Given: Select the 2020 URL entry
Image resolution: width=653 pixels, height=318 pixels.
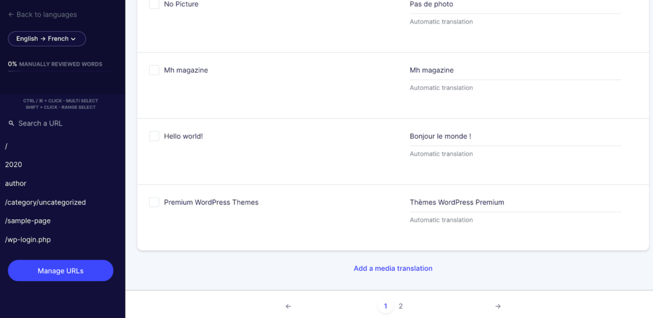Looking at the screenshot, I should click(13, 164).
